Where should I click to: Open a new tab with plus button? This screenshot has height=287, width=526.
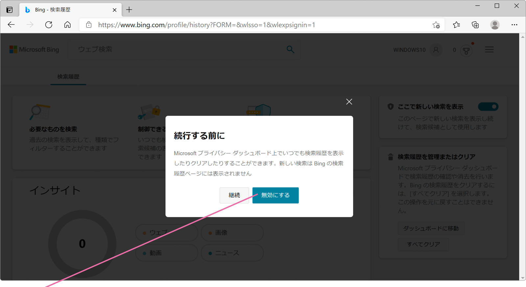click(129, 10)
